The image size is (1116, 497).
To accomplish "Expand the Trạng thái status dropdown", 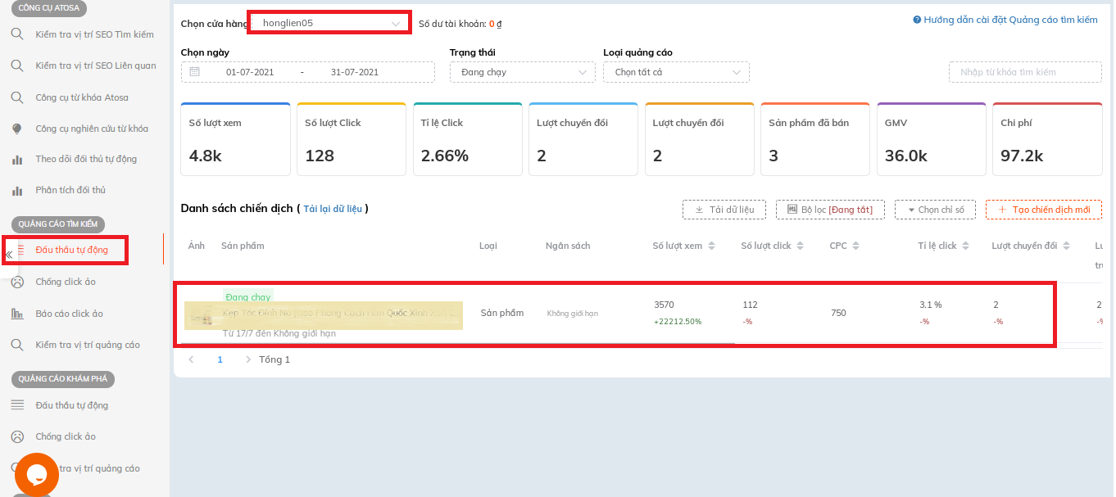I will (x=522, y=72).
